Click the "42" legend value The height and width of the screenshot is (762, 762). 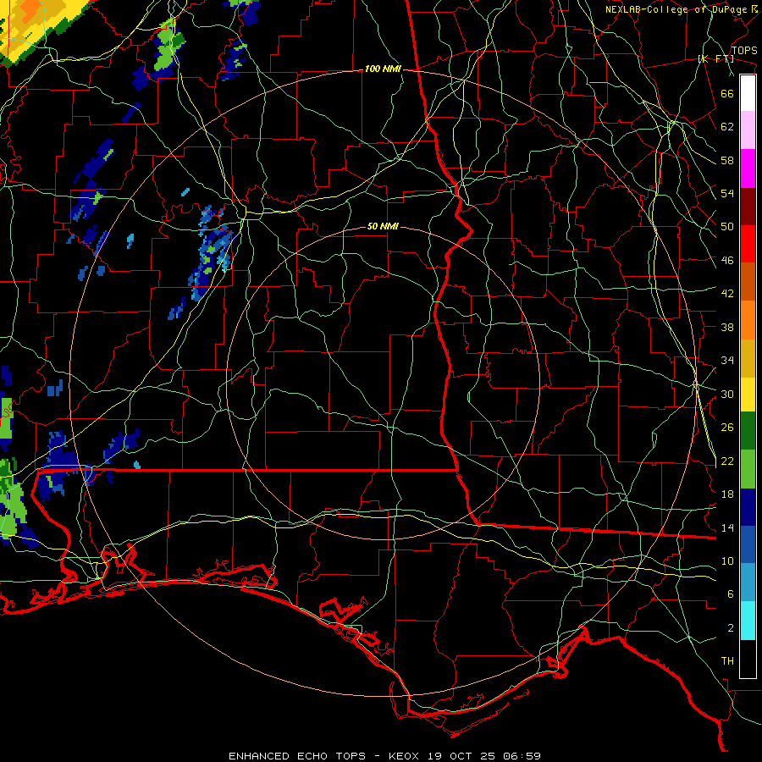727,294
